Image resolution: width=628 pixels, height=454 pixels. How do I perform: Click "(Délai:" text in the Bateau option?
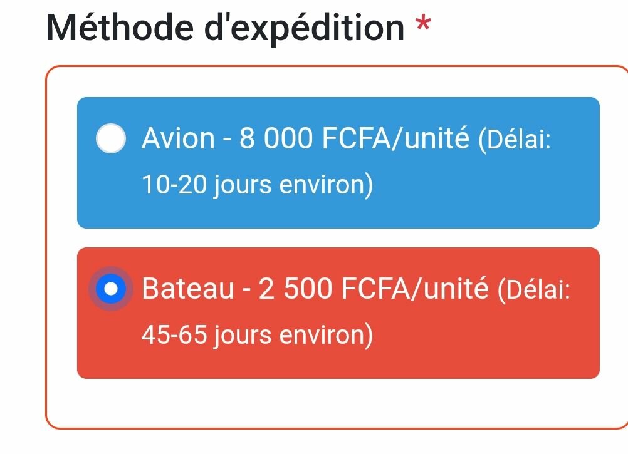(533, 290)
